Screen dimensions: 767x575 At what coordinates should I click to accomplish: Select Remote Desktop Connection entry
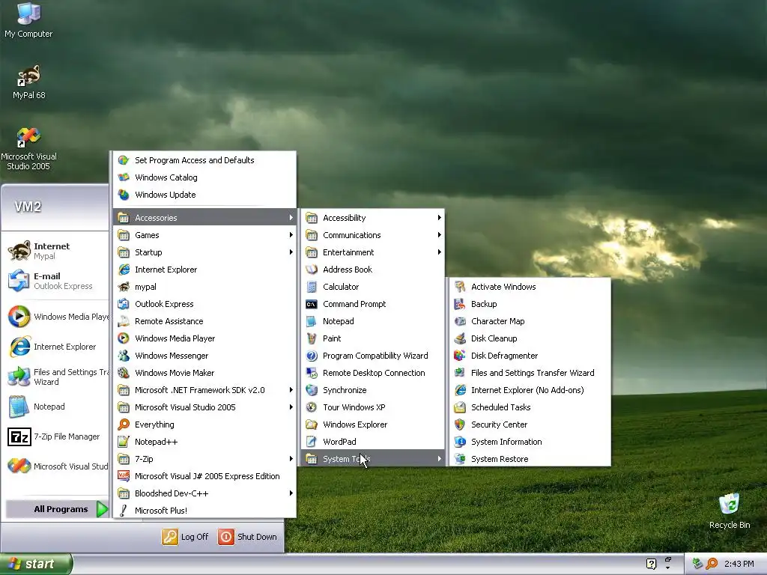tap(373, 373)
